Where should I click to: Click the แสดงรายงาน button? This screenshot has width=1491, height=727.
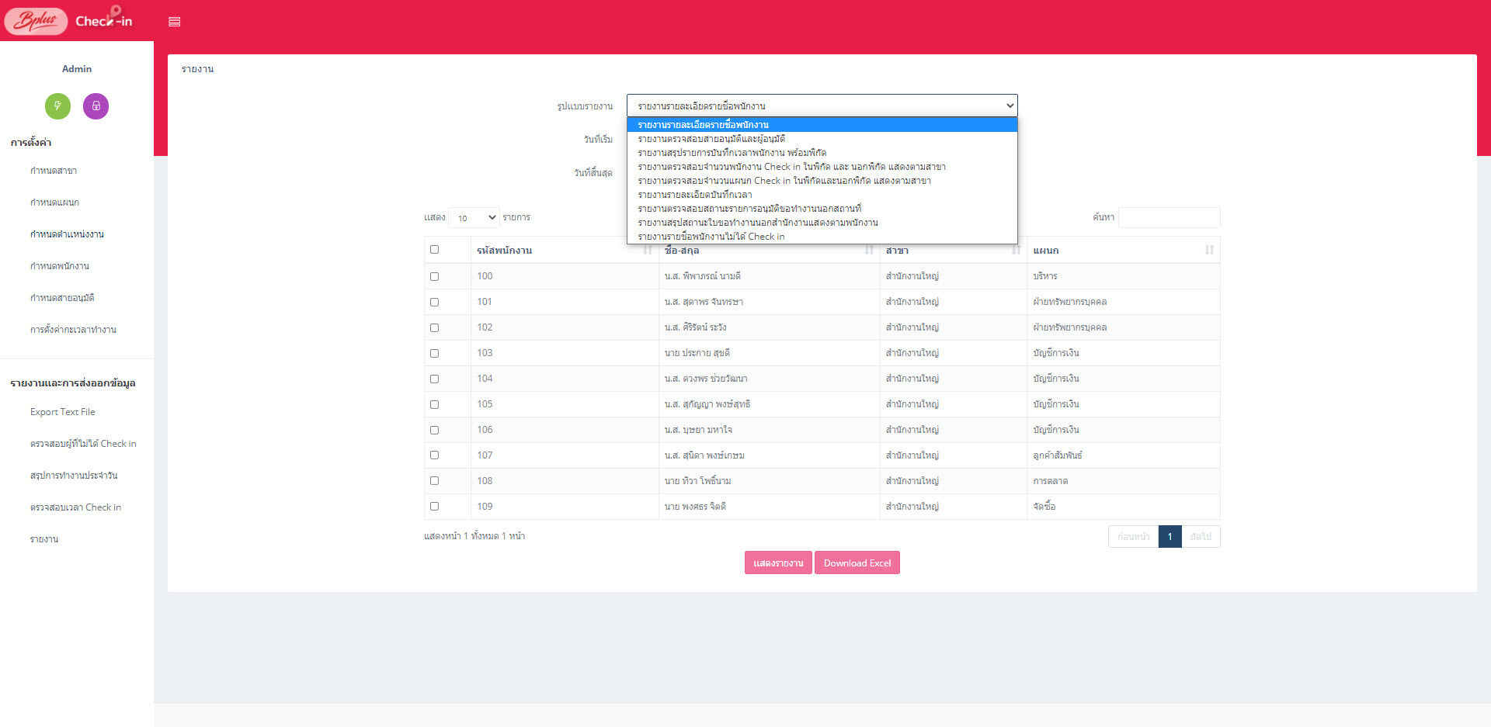(x=777, y=563)
